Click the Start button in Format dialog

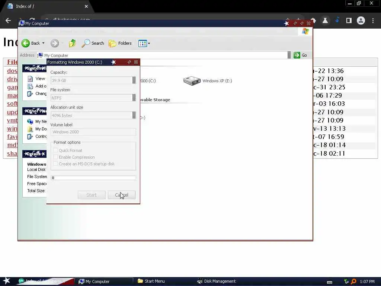pos(92,195)
